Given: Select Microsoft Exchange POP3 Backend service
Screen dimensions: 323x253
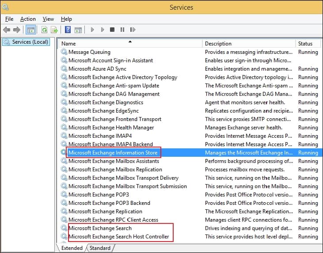Looking at the screenshot, I should pos(109,203).
